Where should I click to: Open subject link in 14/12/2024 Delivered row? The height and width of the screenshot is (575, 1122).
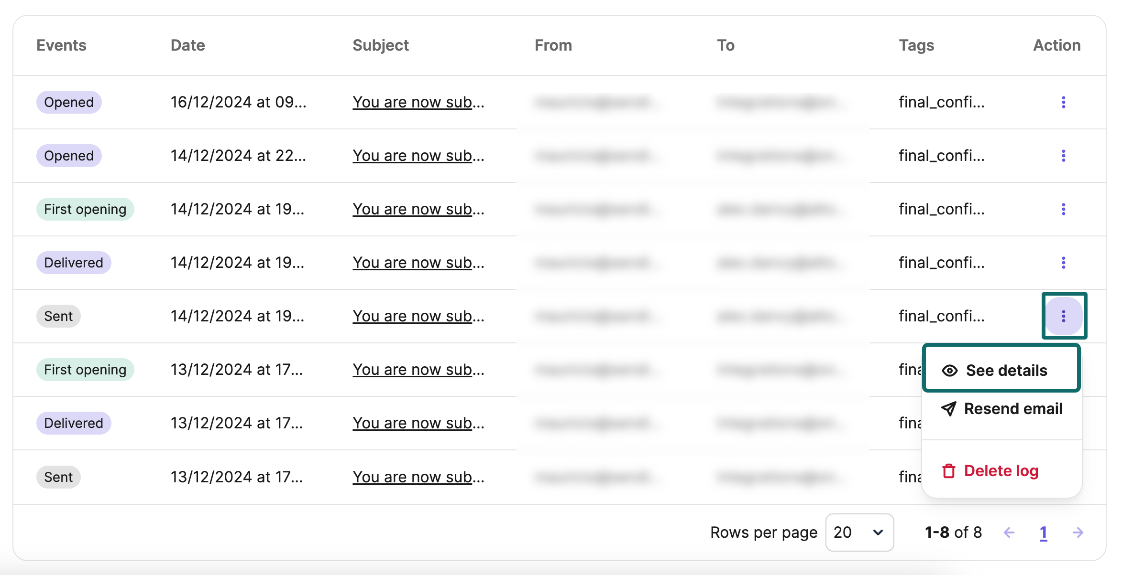pyautogui.click(x=418, y=263)
